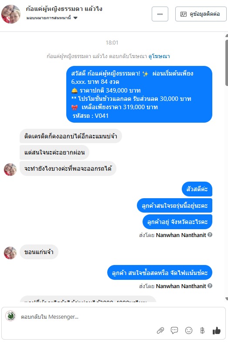Click the customer avatar beside the ขอนแก่นจ้า message
Screen dimensions: 228x344
point(10,253)
